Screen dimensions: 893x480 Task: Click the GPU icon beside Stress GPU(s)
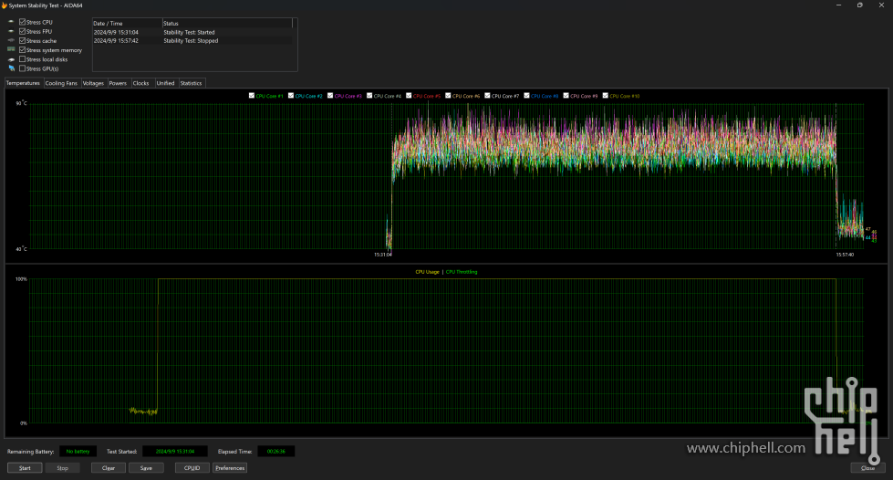tap(11, 68)
